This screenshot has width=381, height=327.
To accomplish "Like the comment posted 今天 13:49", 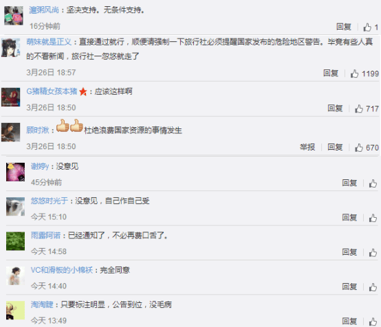I will (x=373, y=322).
